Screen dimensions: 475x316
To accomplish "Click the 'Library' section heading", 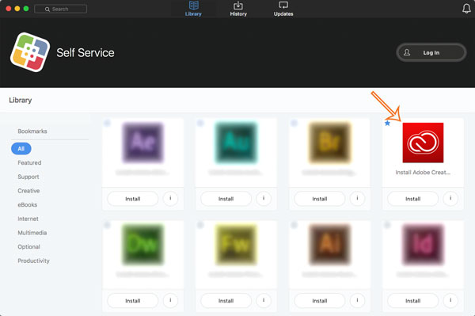I will 21,101.
